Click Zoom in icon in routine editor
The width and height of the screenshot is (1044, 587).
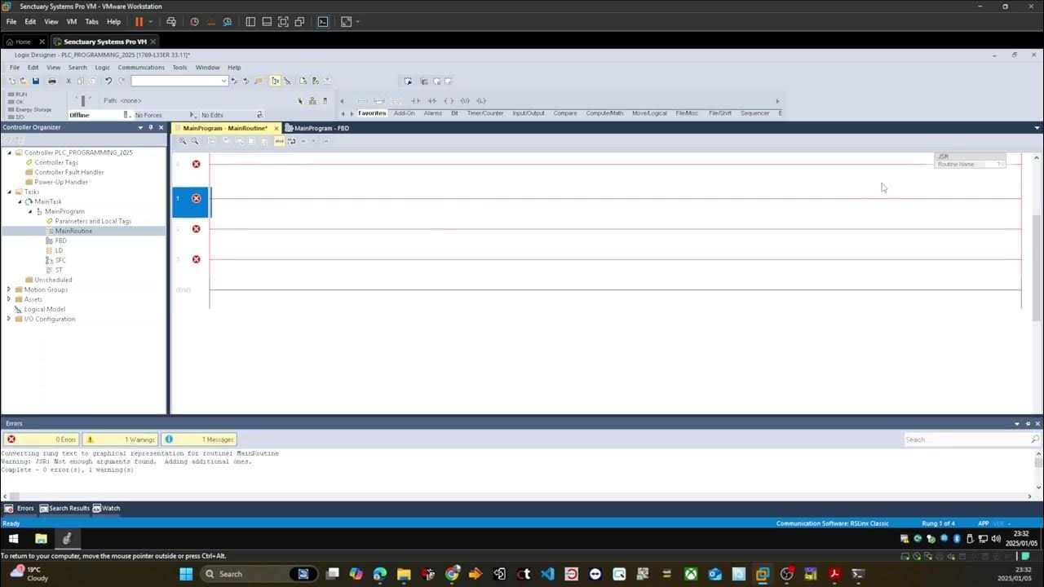click(x=183, y=141)
